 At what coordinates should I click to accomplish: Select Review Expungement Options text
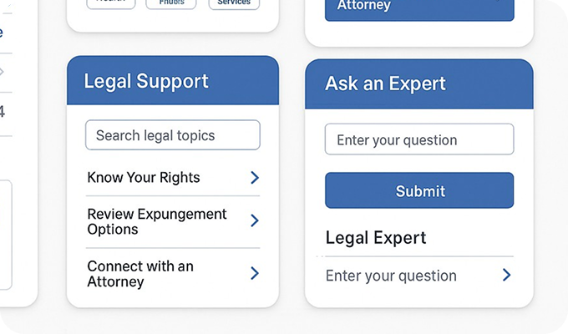click(157, 221)
